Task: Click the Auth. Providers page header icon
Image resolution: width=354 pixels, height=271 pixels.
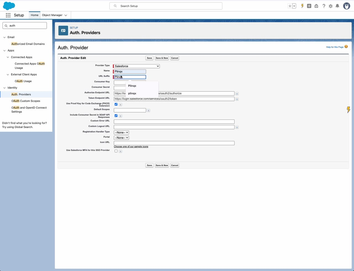Action: point(63,30)
